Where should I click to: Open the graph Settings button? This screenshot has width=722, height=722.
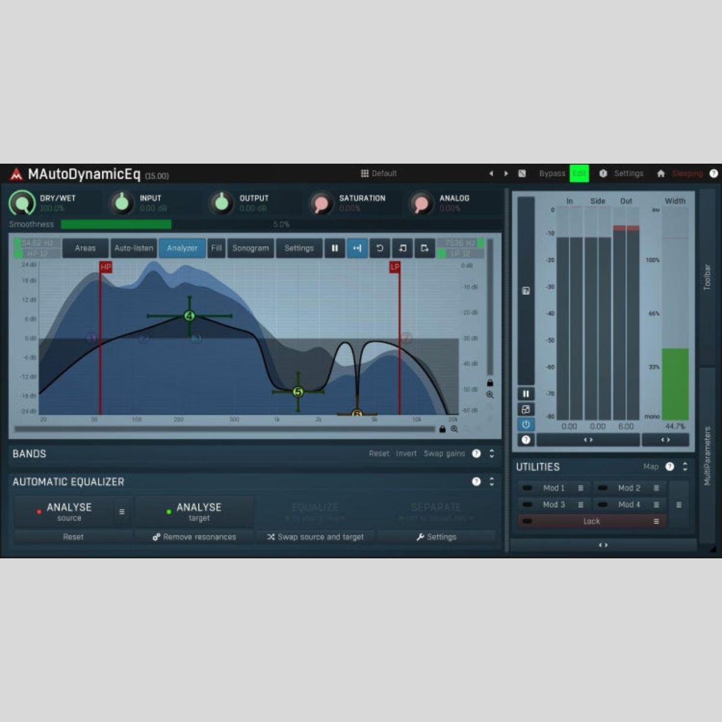299,248
